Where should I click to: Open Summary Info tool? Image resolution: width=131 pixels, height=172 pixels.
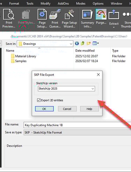point(87,18)
